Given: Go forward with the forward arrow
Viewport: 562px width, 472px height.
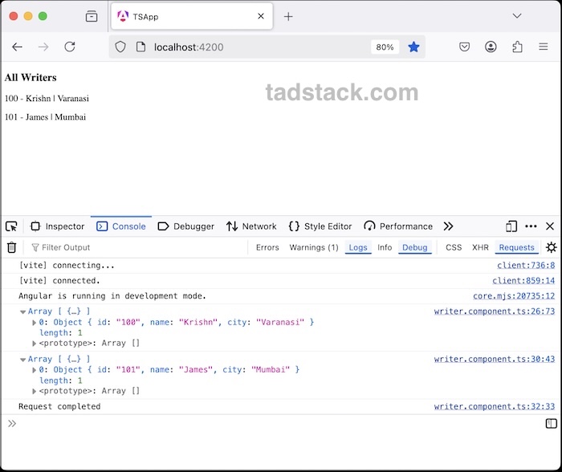Looking at the screenshot, I should click(43, 47).
